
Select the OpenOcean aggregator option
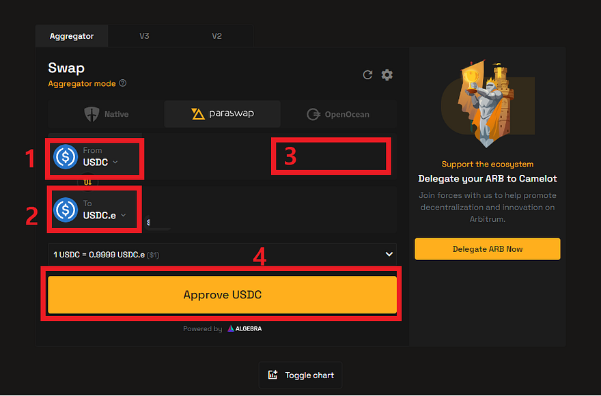[x=338, y=114]
